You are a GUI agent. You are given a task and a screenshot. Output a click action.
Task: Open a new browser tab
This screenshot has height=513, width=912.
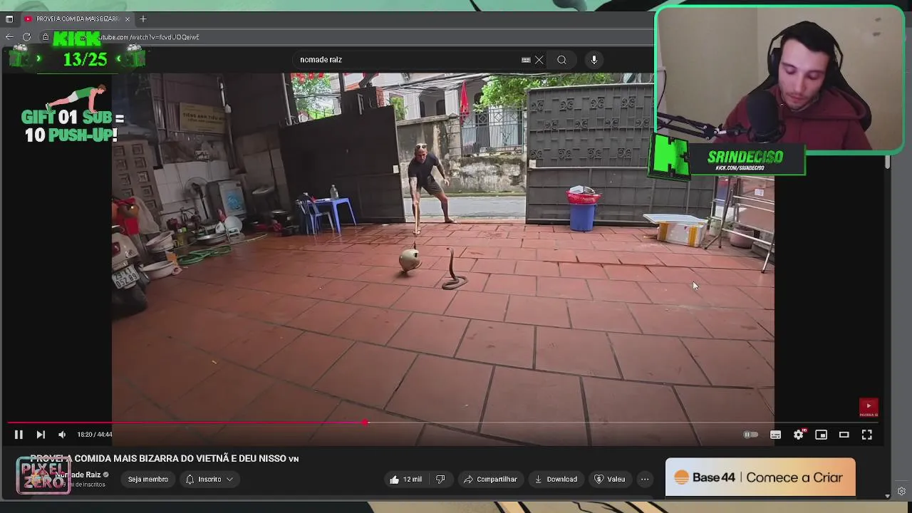click(x=142, y=19)
